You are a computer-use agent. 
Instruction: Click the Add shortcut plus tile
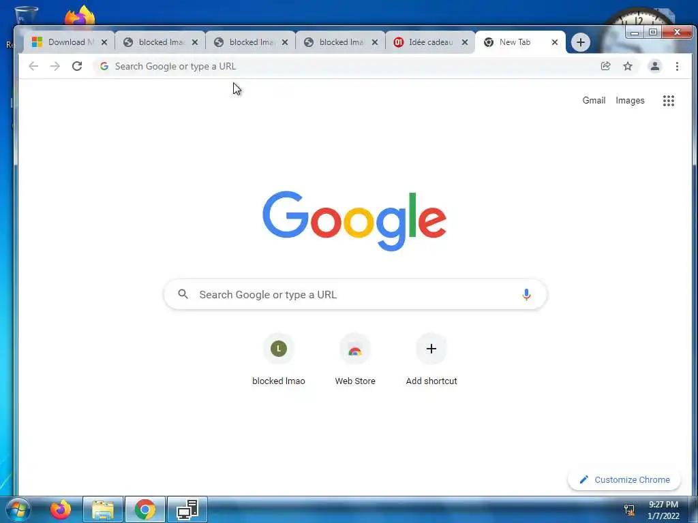tap(431, 360)
